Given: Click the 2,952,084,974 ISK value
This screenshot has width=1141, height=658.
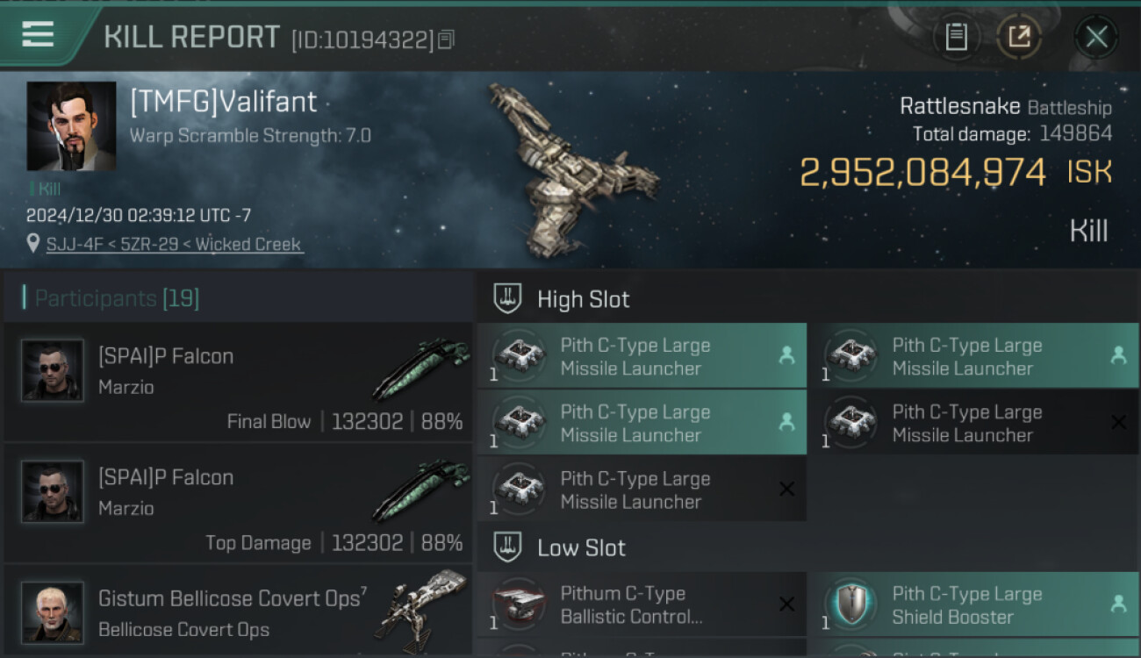Looking at the screenshot, I should (x=922, y=172).
